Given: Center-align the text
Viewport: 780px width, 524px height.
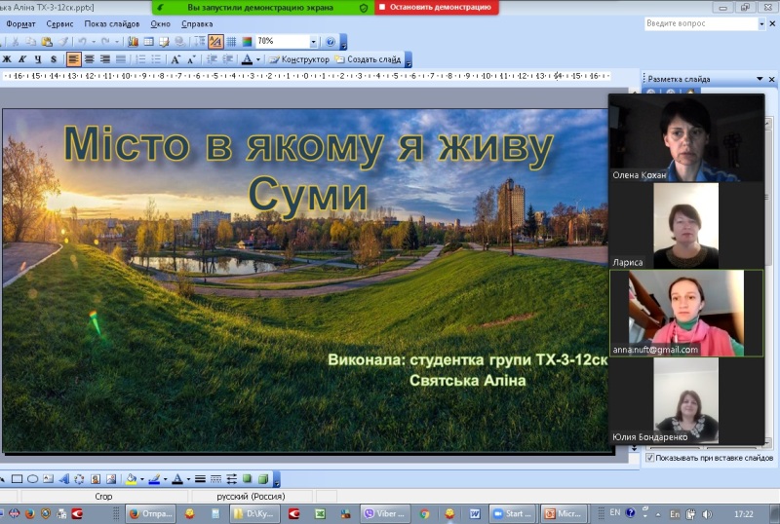Looking at the screenshot, I should point(89,59).
